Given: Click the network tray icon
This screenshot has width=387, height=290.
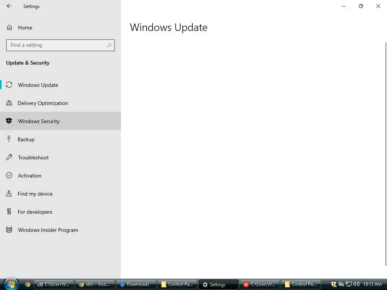Looking at the screenshot, I should 349,284.
